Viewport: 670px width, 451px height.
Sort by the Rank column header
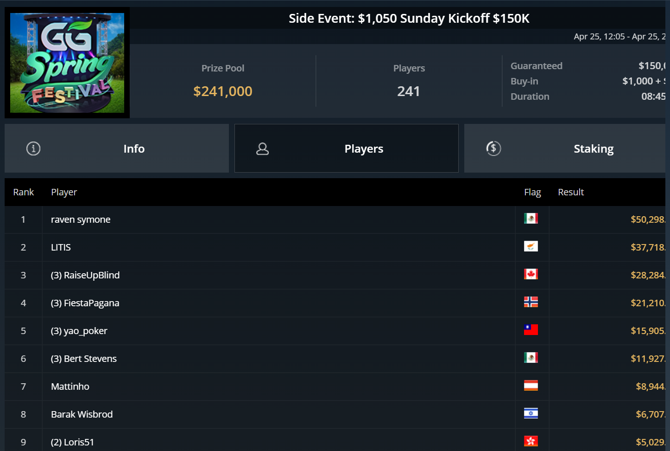pos(24,192)
